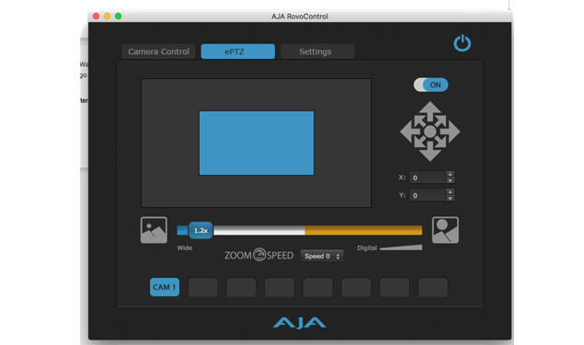The width and height of the screenshot is (584, 345).
Task: Click the center circle of the pan pad
Action: click(430, 132)
